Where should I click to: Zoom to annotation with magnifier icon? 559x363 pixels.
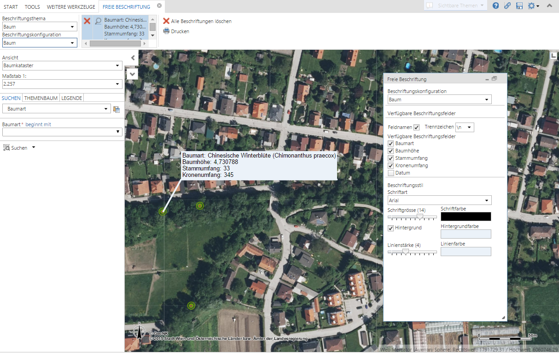(x=97, y=21)
